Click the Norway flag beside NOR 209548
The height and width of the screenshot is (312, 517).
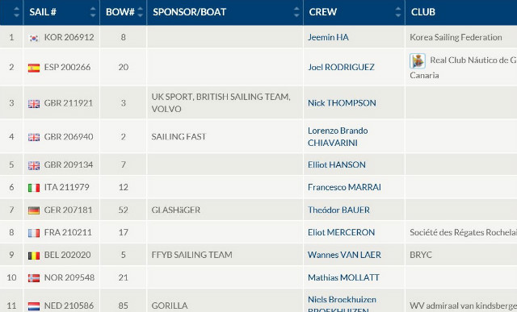coord(34,278)
